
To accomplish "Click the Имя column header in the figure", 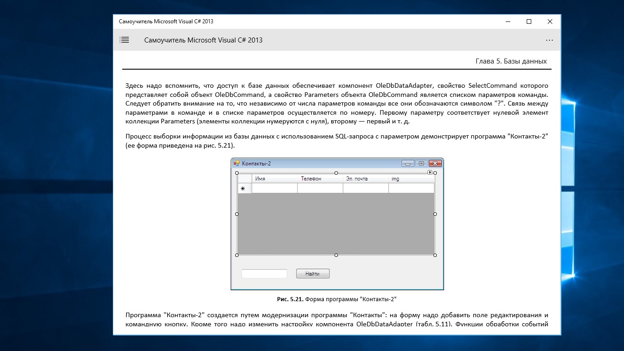I will 275,179.
